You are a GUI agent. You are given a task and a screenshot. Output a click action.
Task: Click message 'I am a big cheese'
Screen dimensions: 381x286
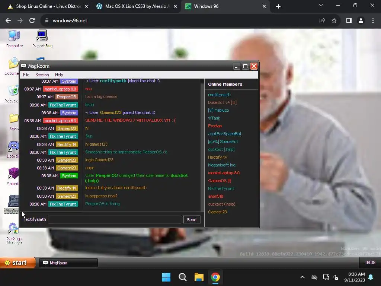pyautogui.click(x=101, y=96)
